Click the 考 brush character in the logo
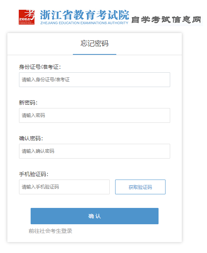The image size is (207, 253). (x=30, y=15)
